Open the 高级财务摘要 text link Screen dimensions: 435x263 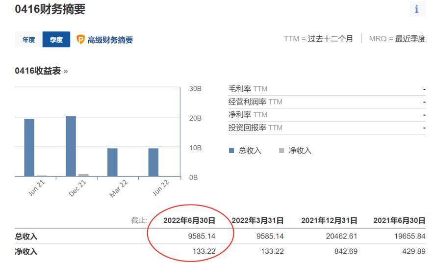coord(110,40)
